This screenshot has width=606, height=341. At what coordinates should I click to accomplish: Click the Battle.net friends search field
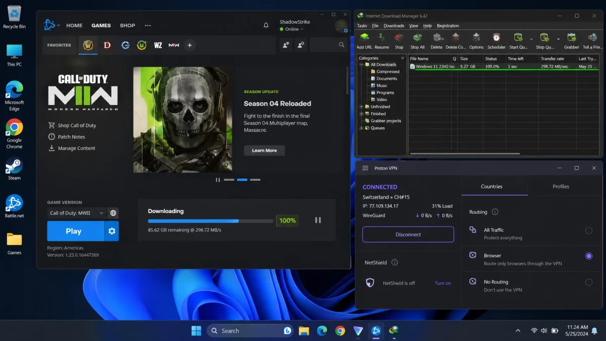click(x=329, y=45)
